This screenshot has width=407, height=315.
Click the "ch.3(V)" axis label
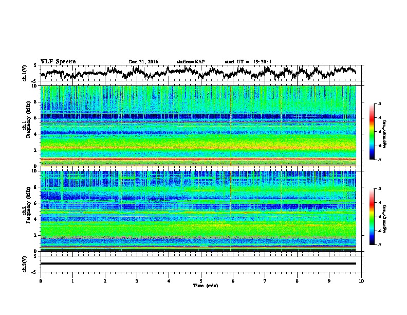(25, 264)
